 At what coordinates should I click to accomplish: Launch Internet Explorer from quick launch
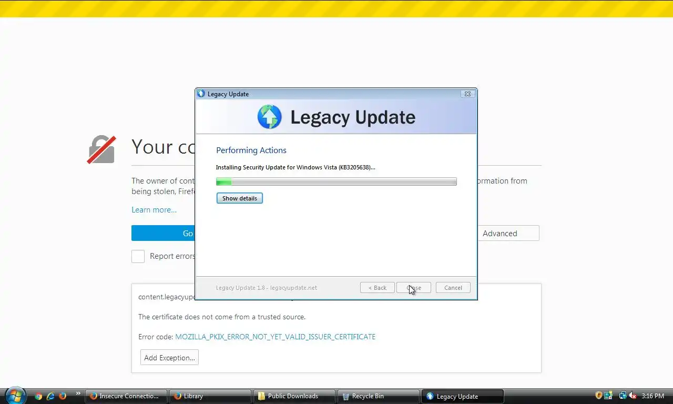pos(50,396)
